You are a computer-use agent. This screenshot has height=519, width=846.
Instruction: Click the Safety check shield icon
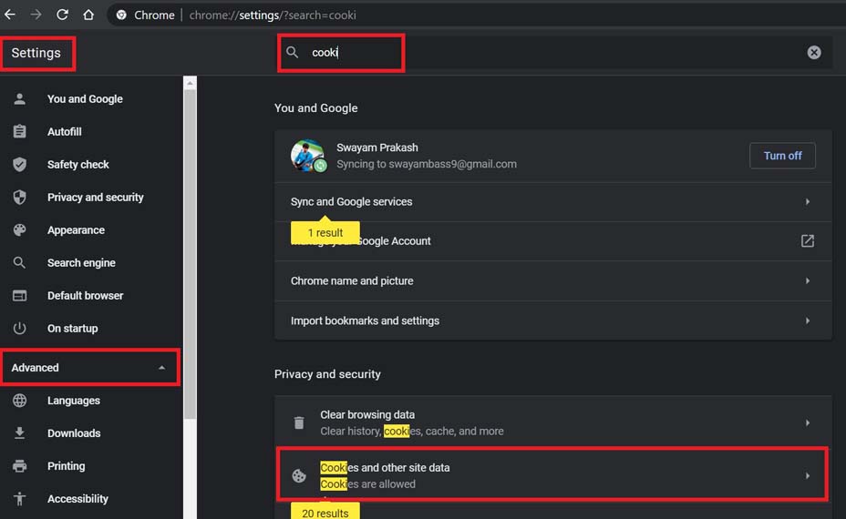coord(19,165)
